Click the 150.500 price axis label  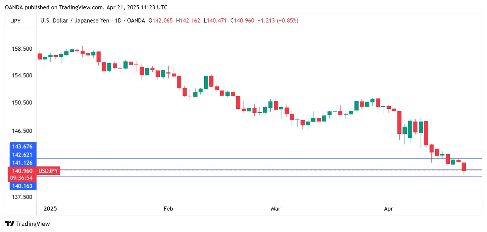tap(22, 103)
